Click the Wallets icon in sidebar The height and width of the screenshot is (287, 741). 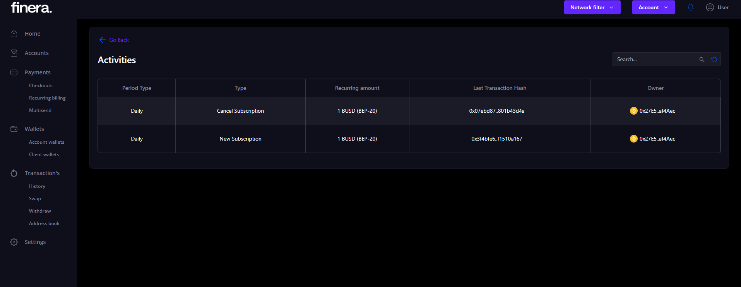tap(14, 129)
